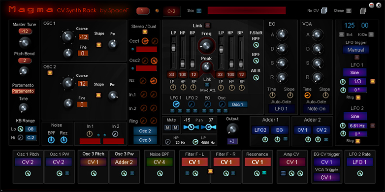
Task: Open the LFO trigger Manual selector
Action: pos(355,50)
